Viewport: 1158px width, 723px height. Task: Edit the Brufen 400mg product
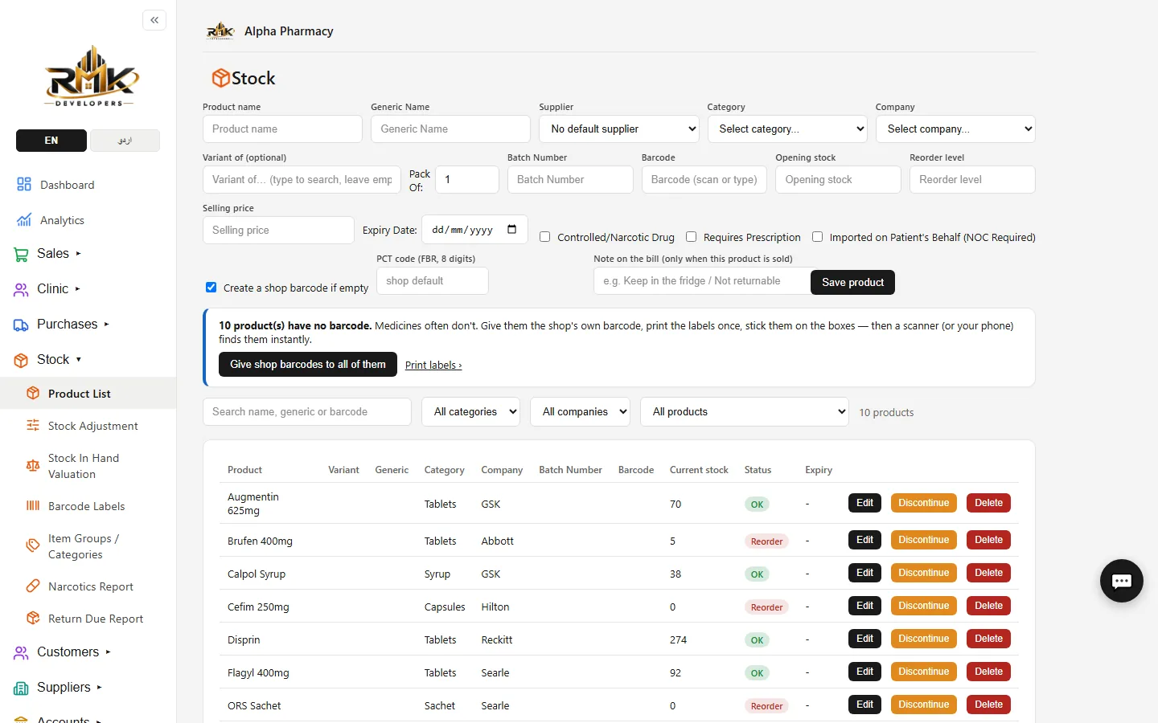[864, 540]
